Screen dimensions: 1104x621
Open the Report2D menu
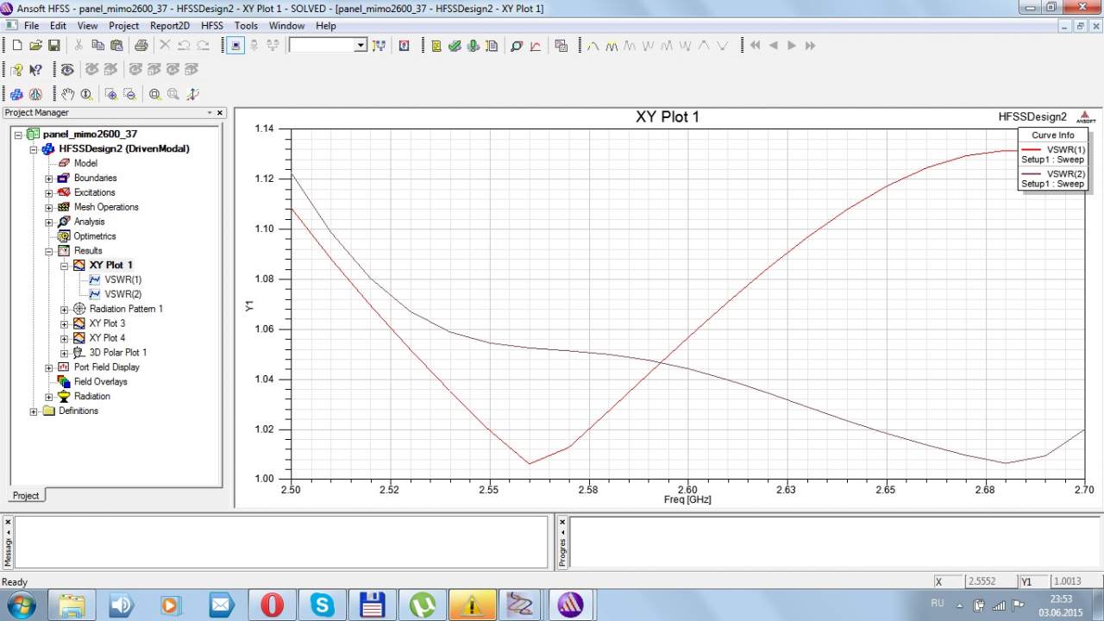pos(169,26)
